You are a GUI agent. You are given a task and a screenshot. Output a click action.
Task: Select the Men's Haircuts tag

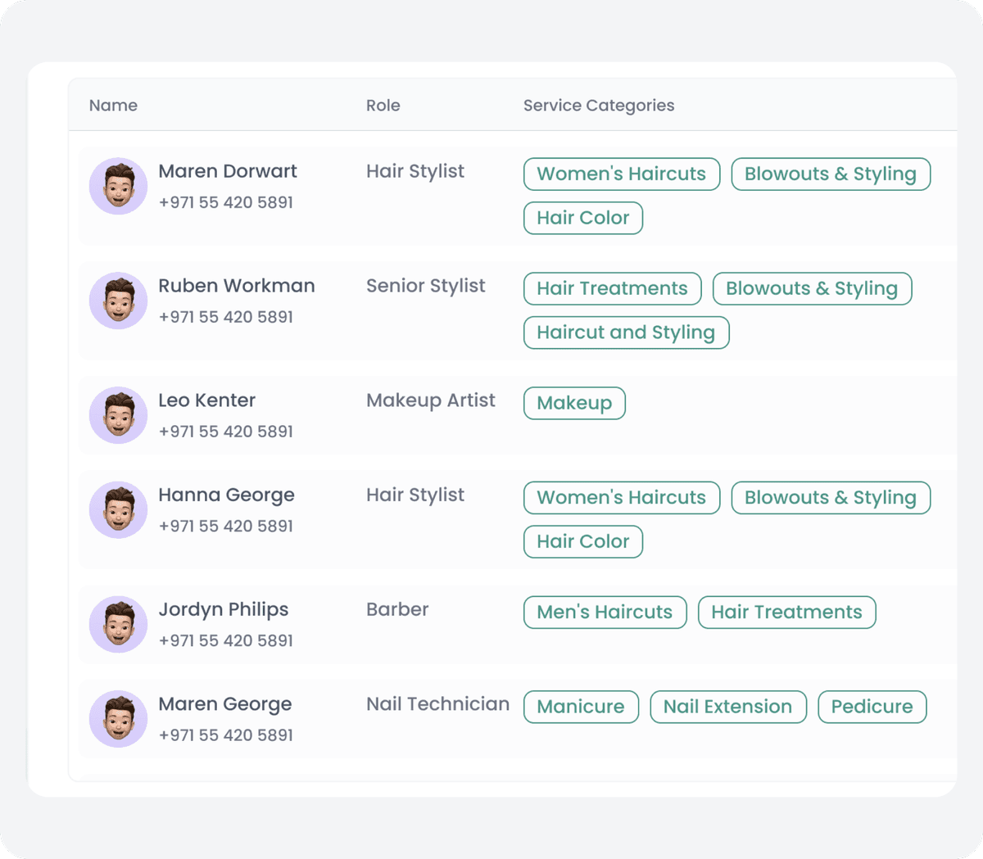pyautogui.click(x=605, y=613)
